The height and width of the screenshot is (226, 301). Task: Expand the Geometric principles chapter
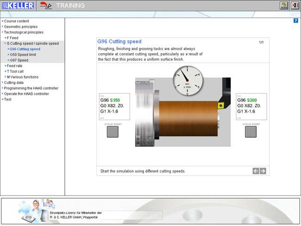tap(21, 26)
